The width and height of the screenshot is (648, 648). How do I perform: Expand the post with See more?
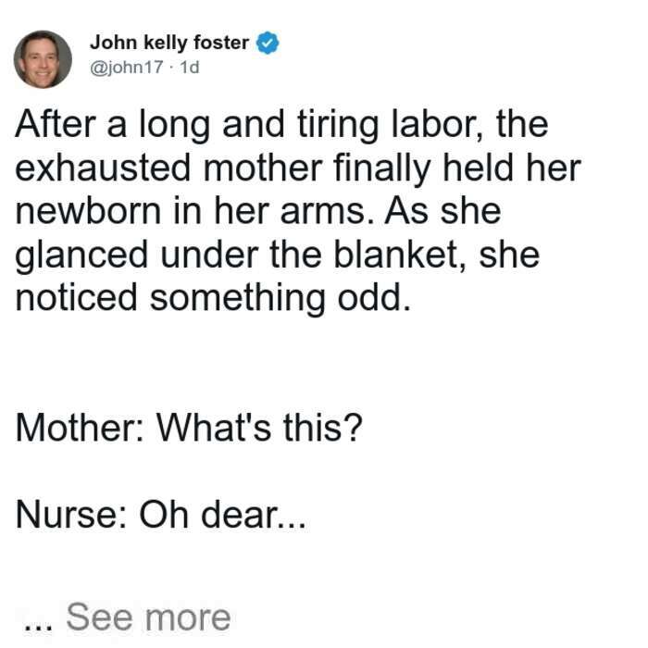(148, 617)
